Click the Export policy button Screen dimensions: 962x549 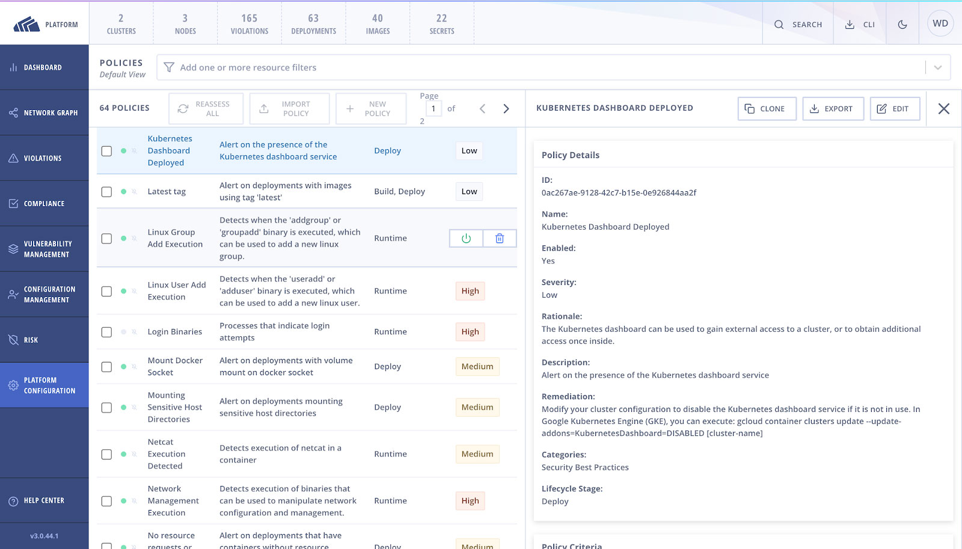click(833, 109)
